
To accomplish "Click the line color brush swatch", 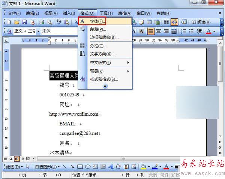I will (155, 167).
